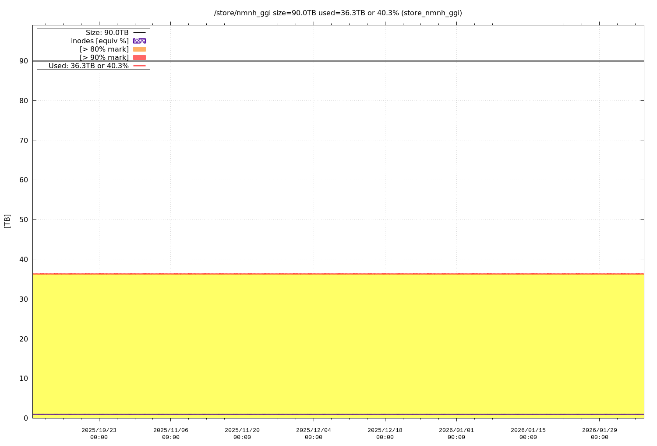Click the 0 value on y-axis

point(26,418)
